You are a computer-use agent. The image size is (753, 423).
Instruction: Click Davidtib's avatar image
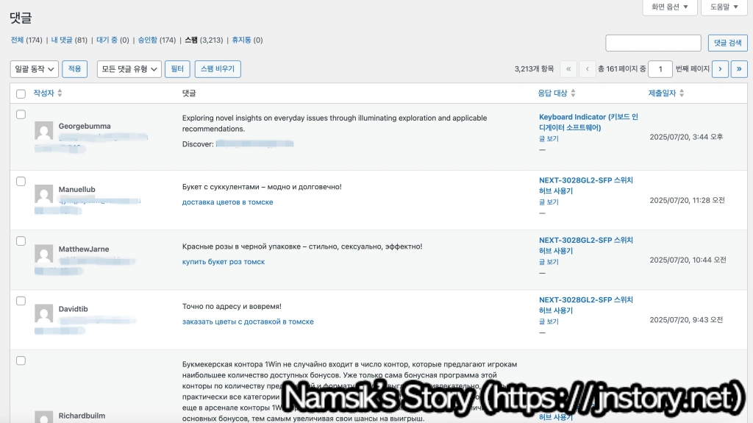point(43,313)
